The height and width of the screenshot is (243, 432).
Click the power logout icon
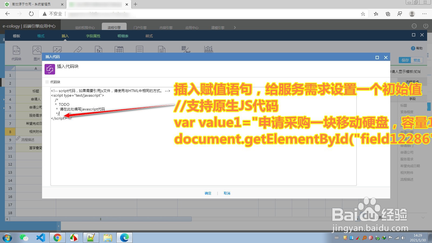tap(426, 26)
